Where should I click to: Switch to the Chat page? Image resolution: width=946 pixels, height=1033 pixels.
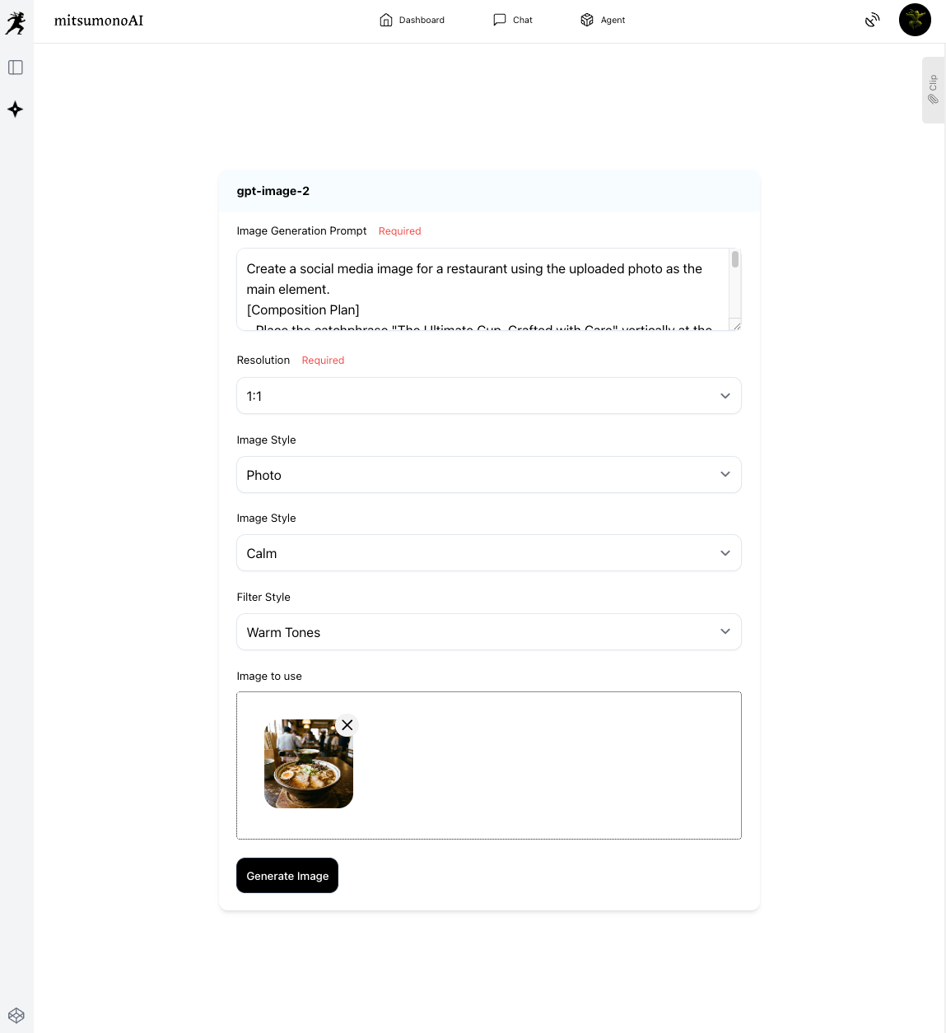[x=513, y=20]
